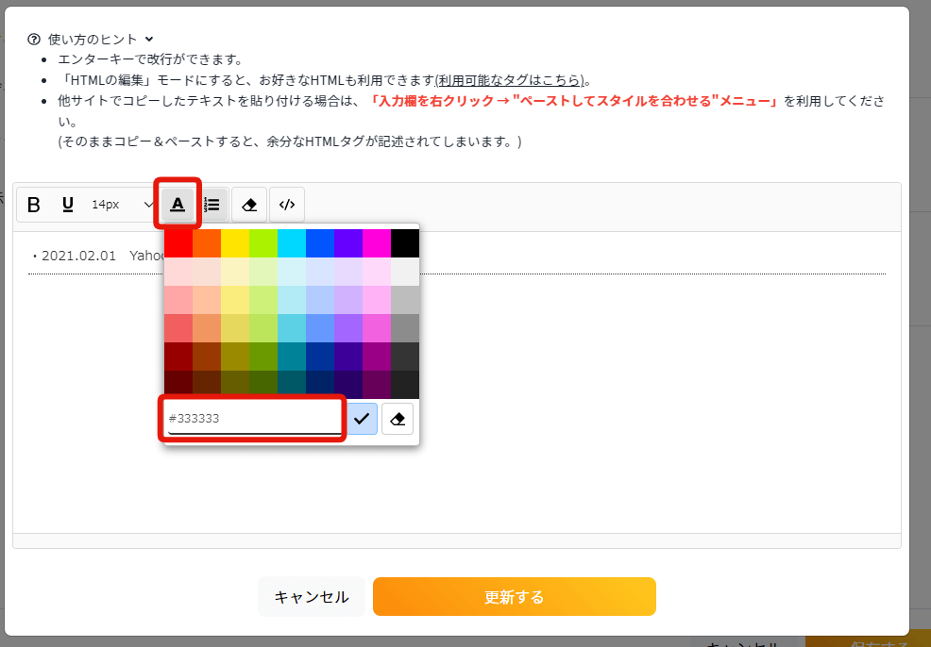Switch to HTML code edit mode

287,205
